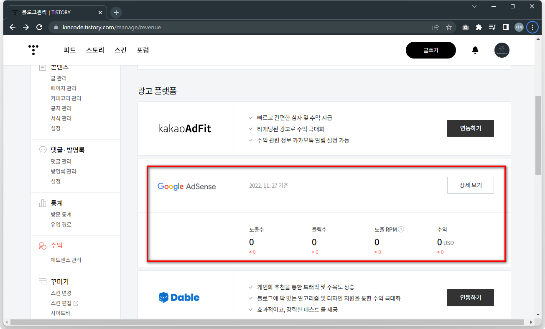Click the 수익 0 USD value

[446, 242]
